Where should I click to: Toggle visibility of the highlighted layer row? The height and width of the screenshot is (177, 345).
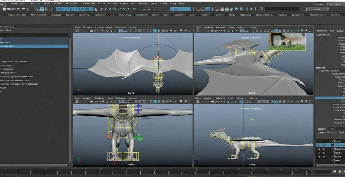pos(319,145)
